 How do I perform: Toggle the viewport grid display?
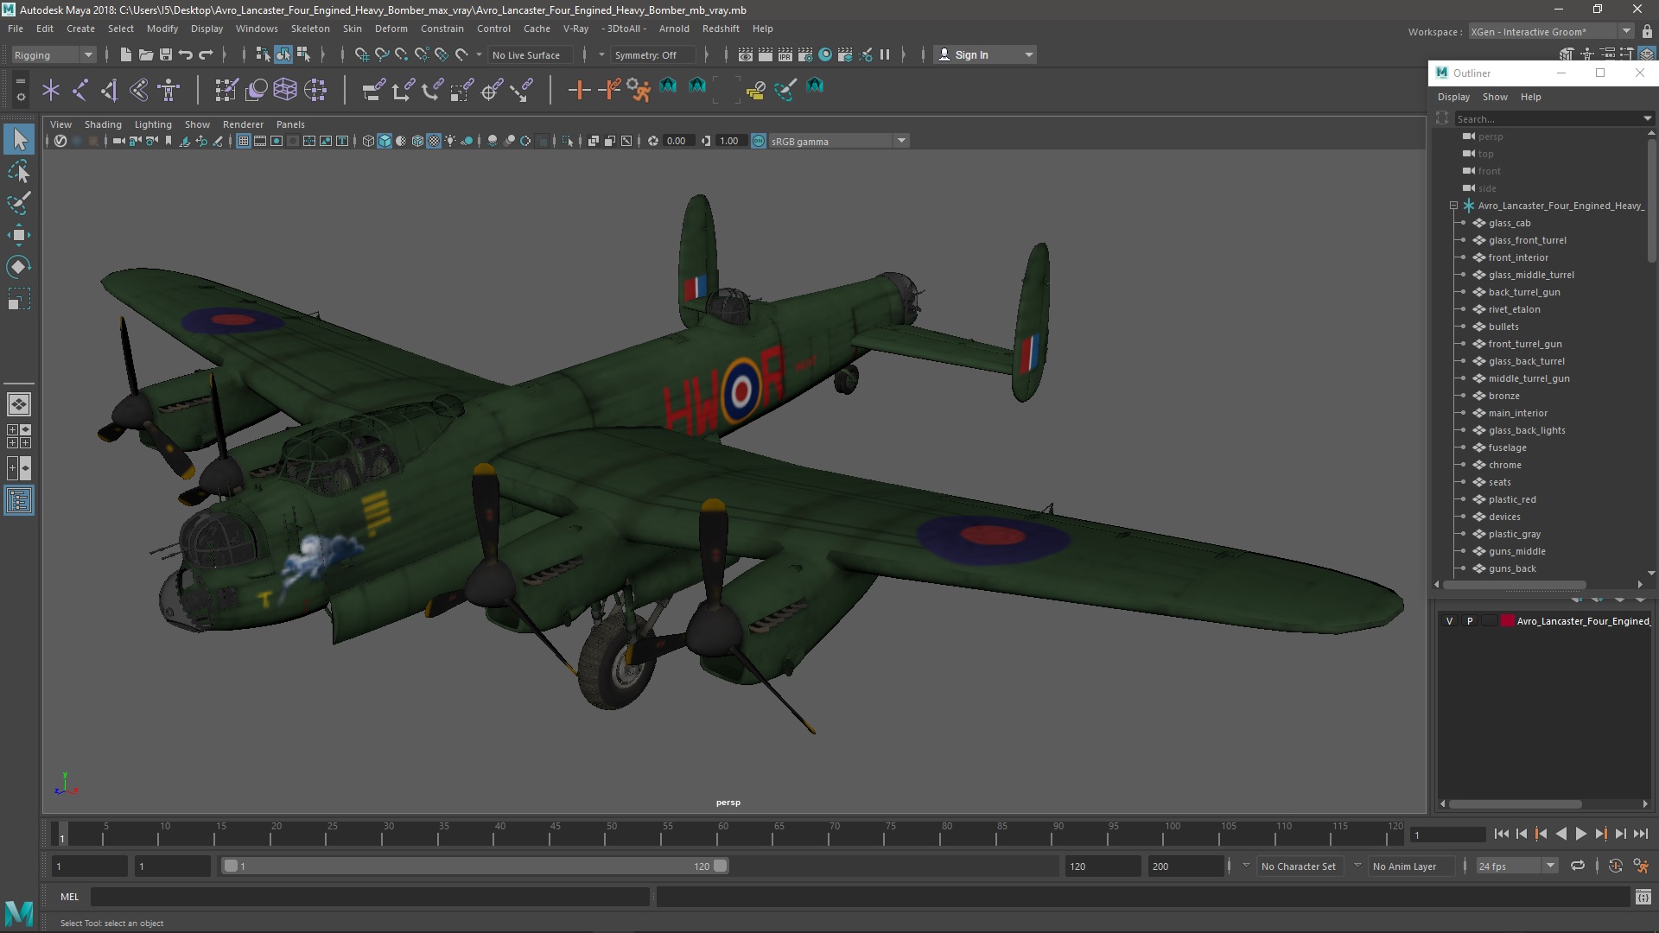coord(244,141)
